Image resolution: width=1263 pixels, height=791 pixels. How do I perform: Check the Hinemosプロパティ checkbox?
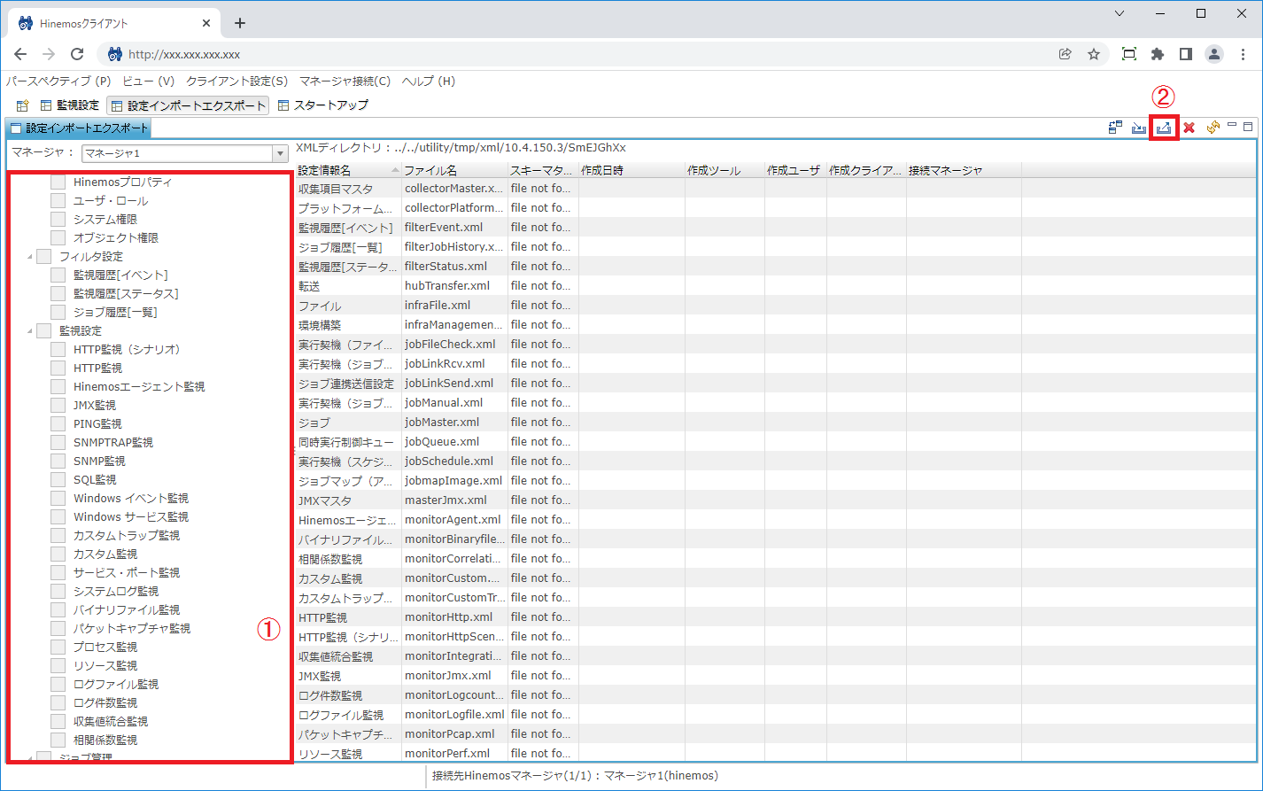(58, 182)
